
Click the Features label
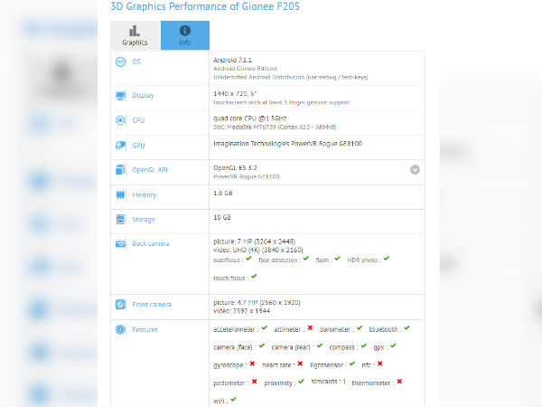tap(145, 329)
